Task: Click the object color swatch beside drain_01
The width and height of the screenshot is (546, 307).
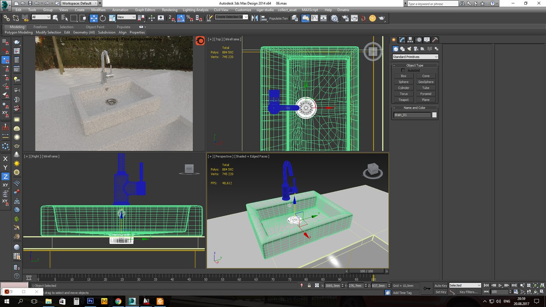Action: [434, 115]
